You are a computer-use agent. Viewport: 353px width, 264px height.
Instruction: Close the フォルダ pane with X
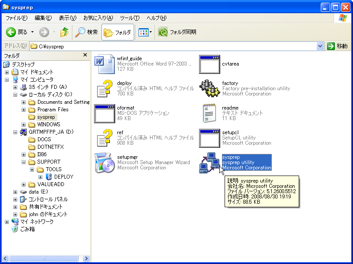[85, 55]
